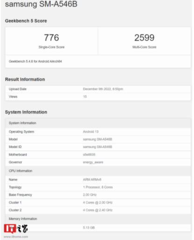Click the Single-Core Score label
Viewport: 194px width, 240px height.
click(51, 47)
